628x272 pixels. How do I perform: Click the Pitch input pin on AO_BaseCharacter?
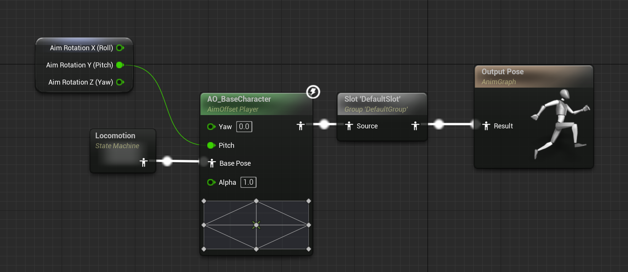coord(211,146)
